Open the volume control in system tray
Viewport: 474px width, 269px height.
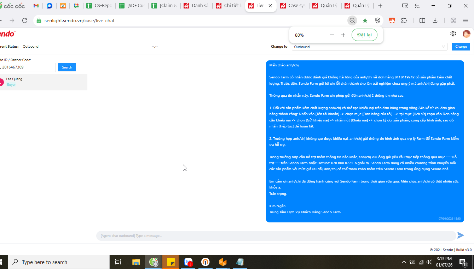429,262
